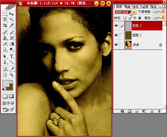Switch to the 路径 tab
The image size is (167, 137).
(x=154, y=7)
